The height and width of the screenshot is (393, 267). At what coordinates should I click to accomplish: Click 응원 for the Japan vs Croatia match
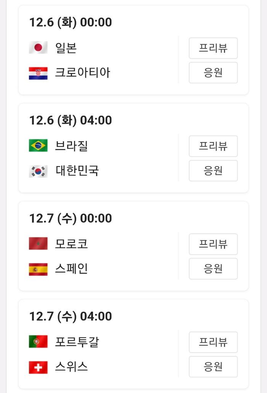[x=213, y=73]
